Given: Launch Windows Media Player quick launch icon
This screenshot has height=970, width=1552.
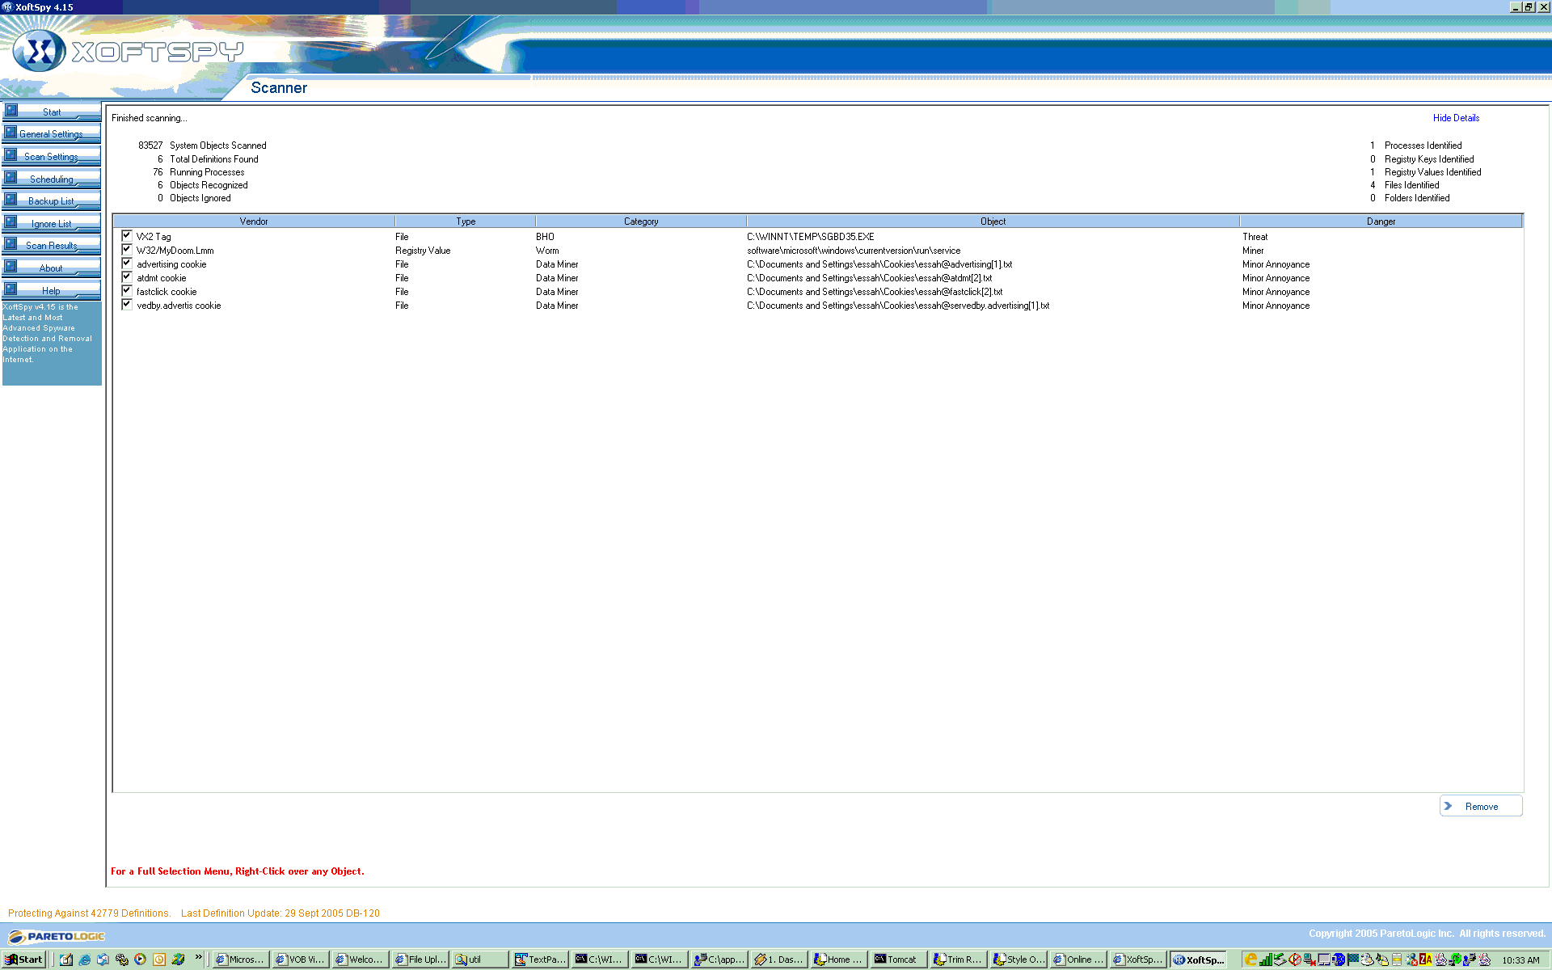Looking at the screenshot, I should coord(141,959).
